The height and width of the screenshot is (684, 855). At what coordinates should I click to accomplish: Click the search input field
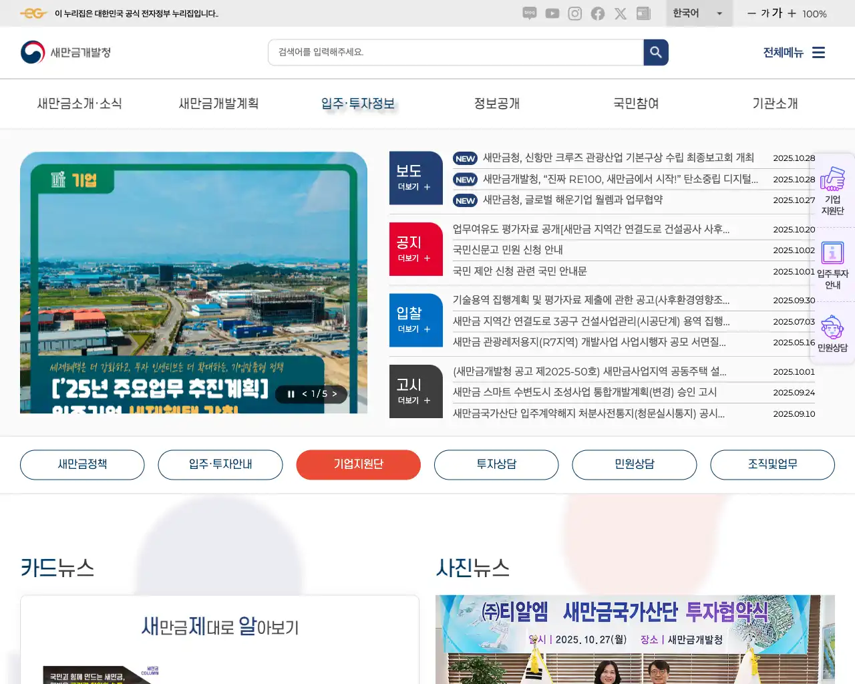tap(454, 52)
